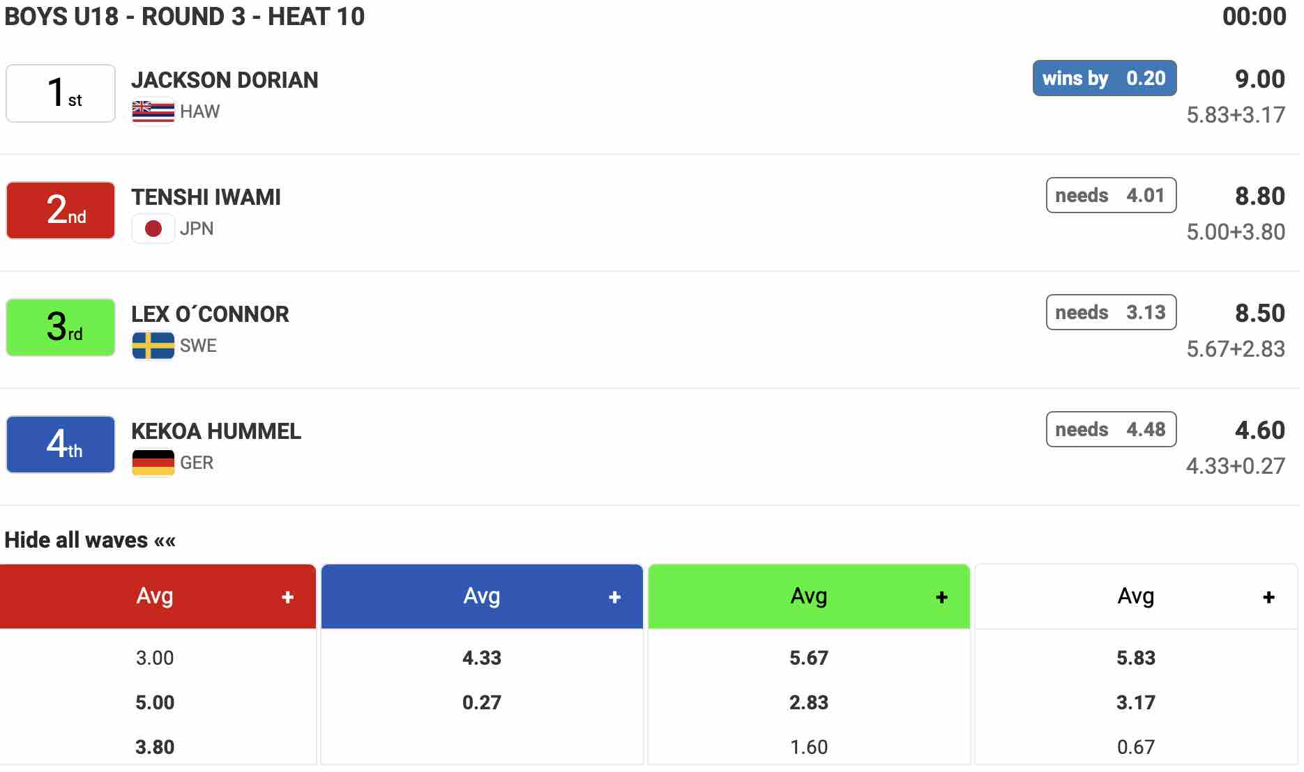This screenshot has width=1304, height=772.
Task: Expand the red Avg column plus
Action: (287, 597)
